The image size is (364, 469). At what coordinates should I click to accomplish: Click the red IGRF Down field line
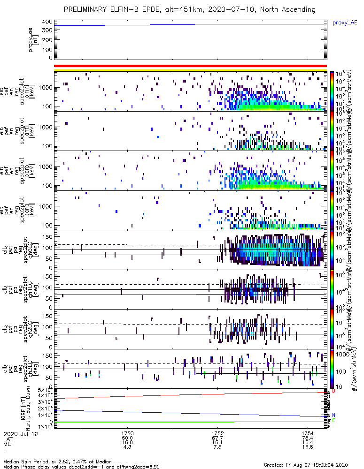pyautogui.click(x=190, y=395)
